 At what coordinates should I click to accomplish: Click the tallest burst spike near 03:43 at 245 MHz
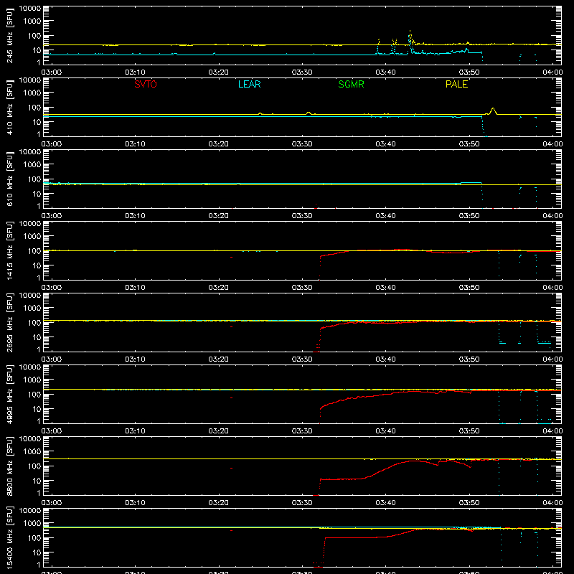click(x=410, y=37)
